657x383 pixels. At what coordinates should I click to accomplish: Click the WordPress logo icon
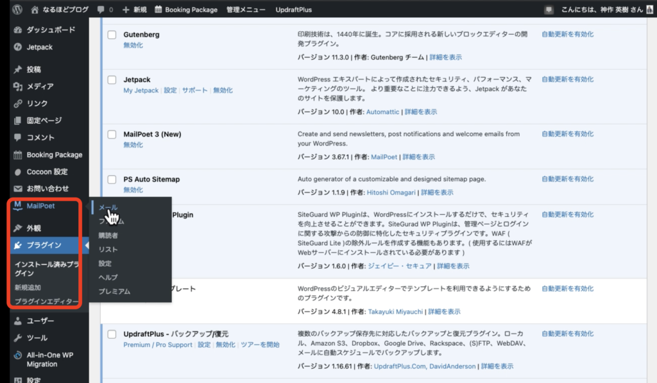[17, 9]
